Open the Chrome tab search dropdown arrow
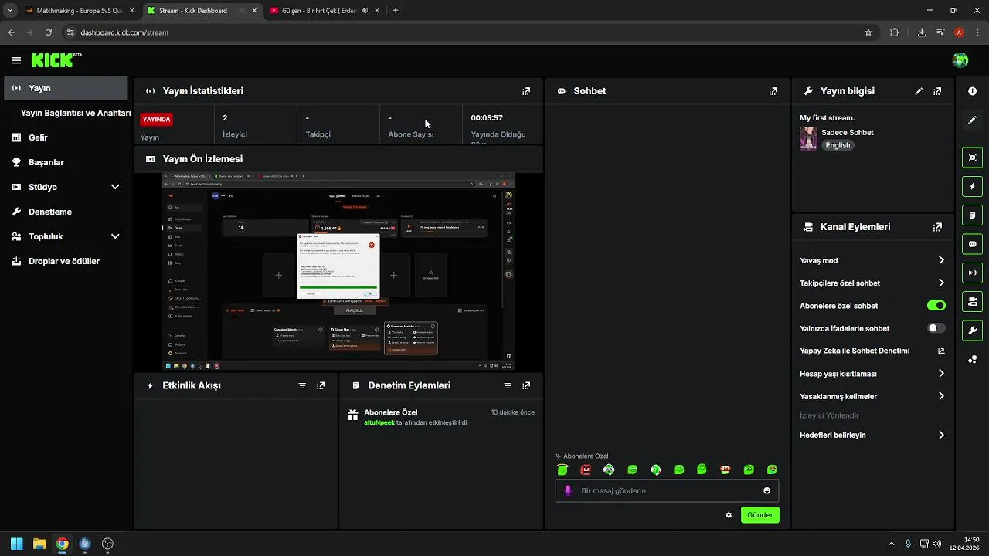Screen dimensions: 989x556 point(10,11)
